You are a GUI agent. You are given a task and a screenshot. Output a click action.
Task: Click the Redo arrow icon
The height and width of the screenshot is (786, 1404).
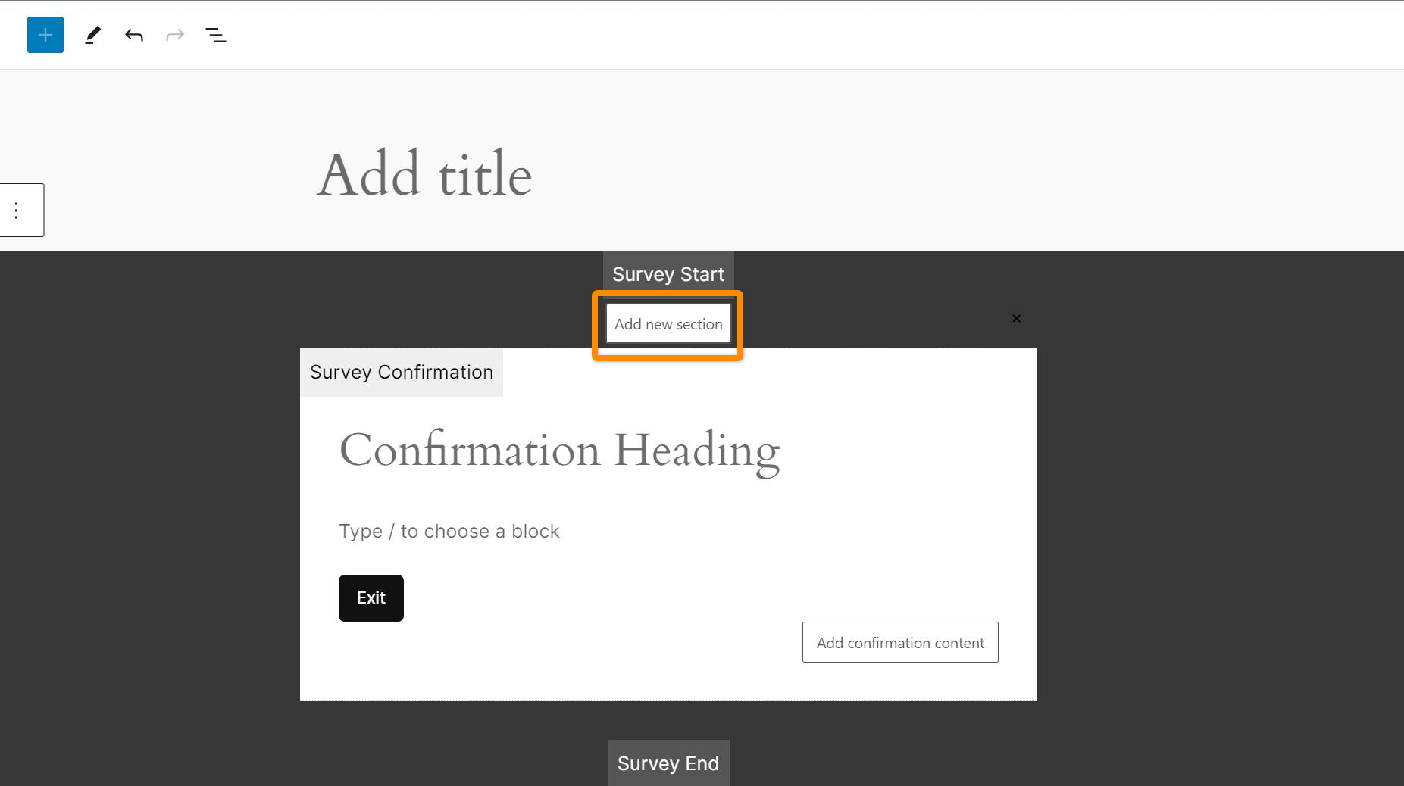click(175, 35)
